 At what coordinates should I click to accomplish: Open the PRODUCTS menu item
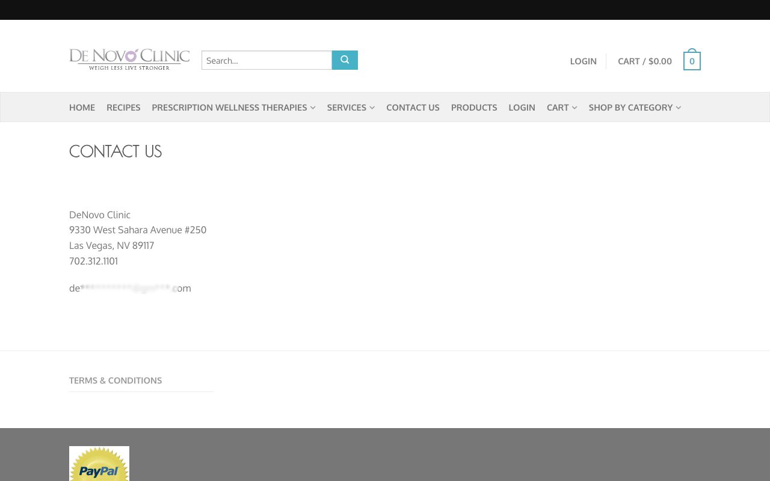pos(474,108)
